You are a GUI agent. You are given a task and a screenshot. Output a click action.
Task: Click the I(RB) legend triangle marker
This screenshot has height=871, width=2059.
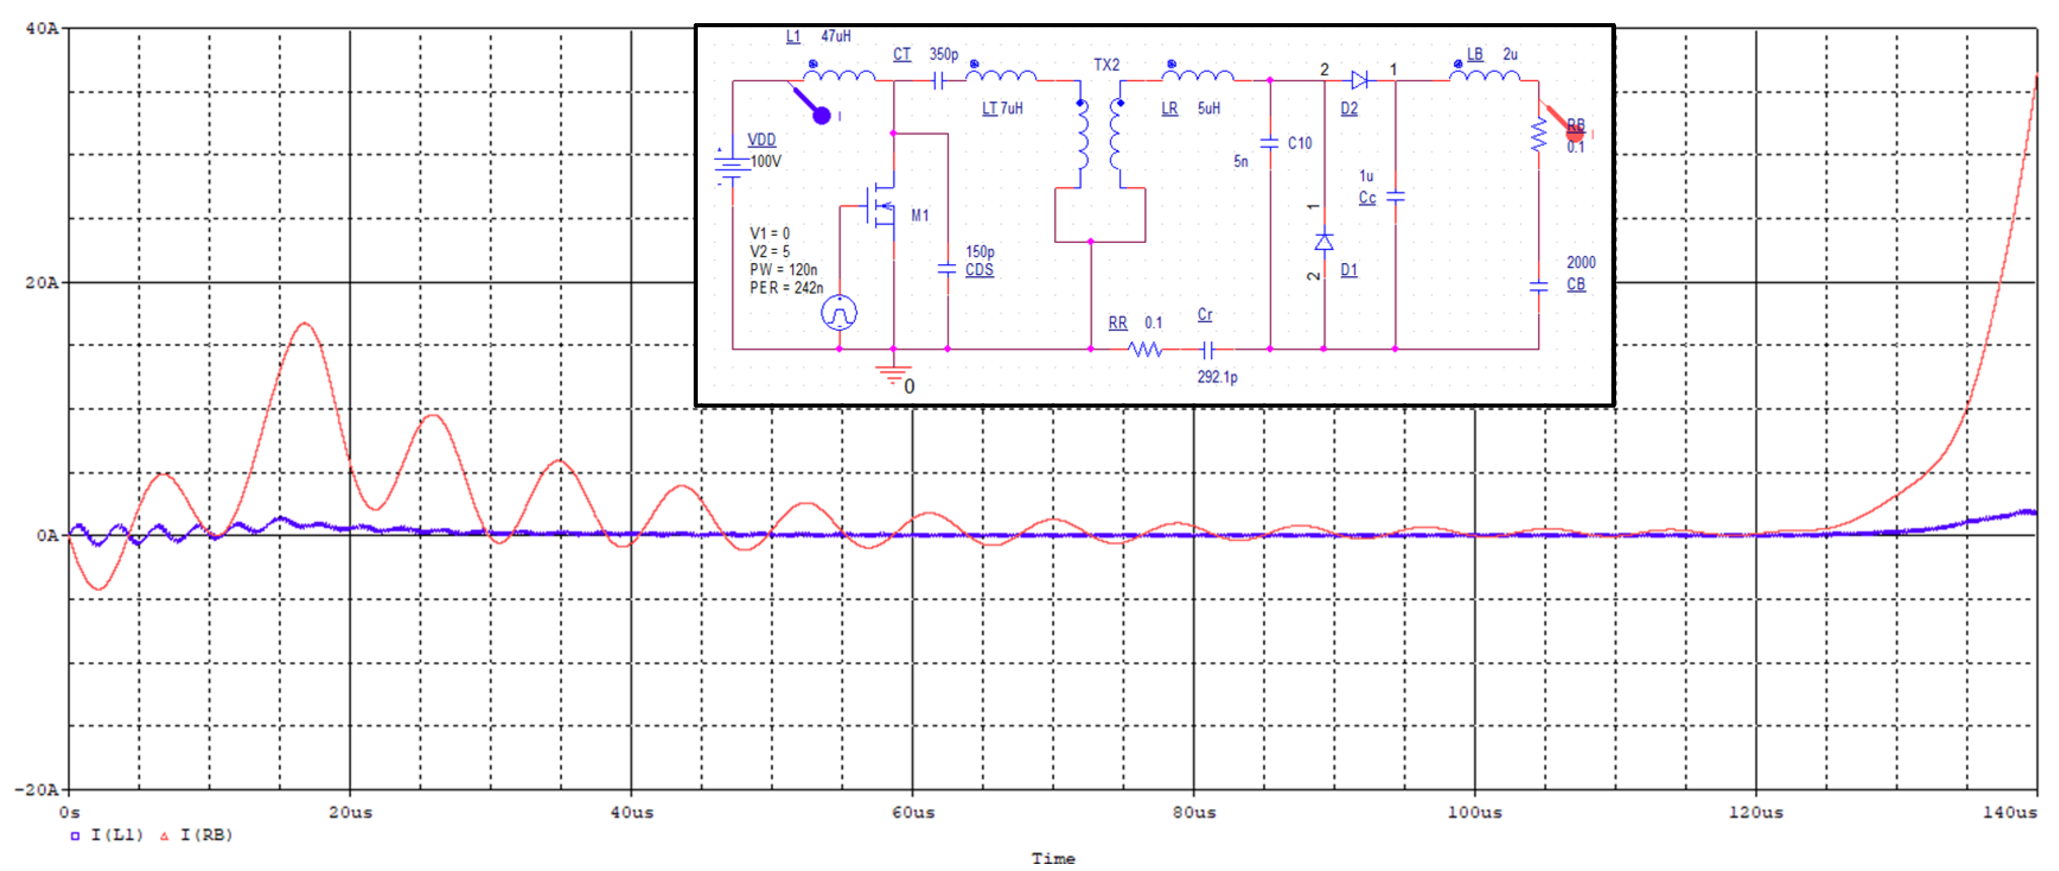165,836
